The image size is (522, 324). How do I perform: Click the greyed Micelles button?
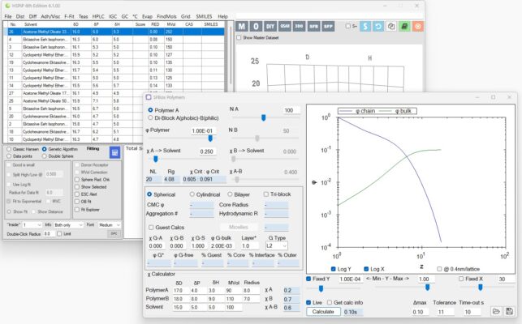tap(239, 228)
